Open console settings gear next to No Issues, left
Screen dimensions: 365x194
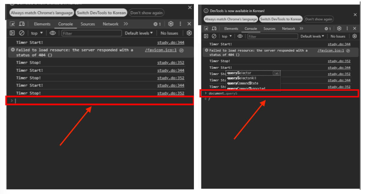(x=189, y=33)
